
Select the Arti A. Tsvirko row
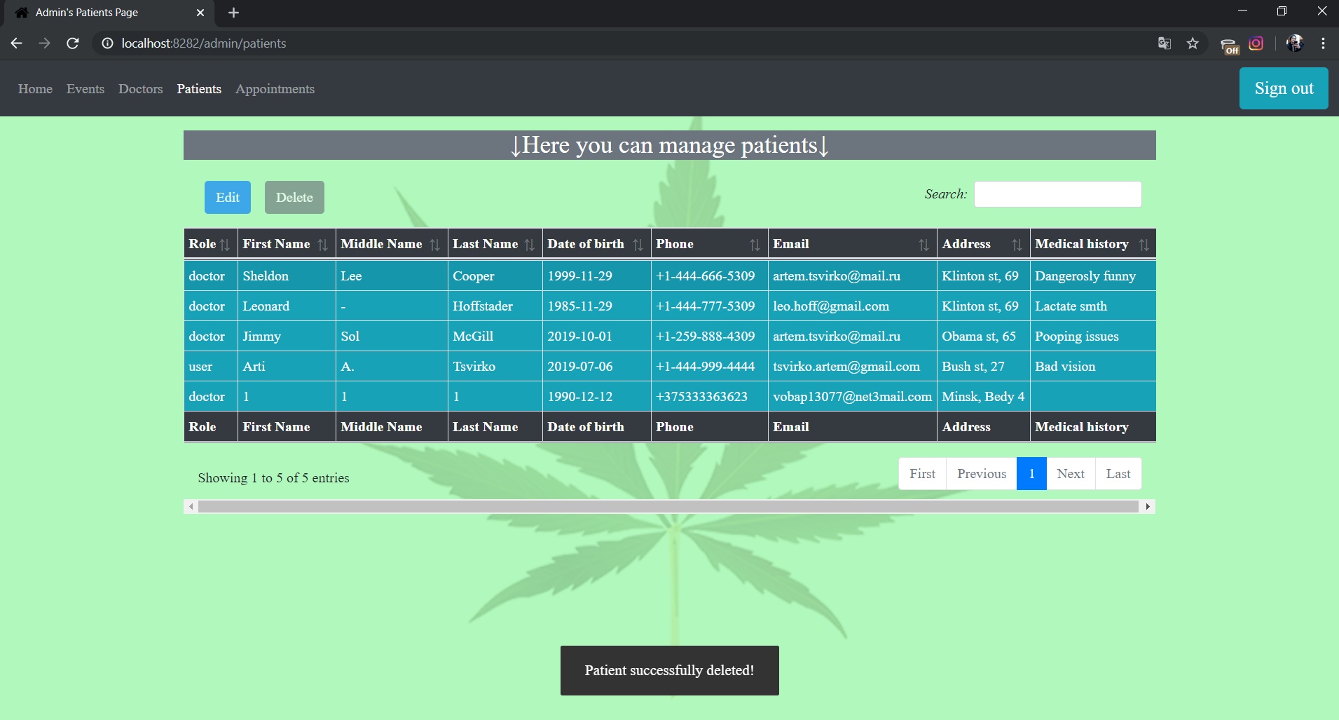click(x=670, y=367)
